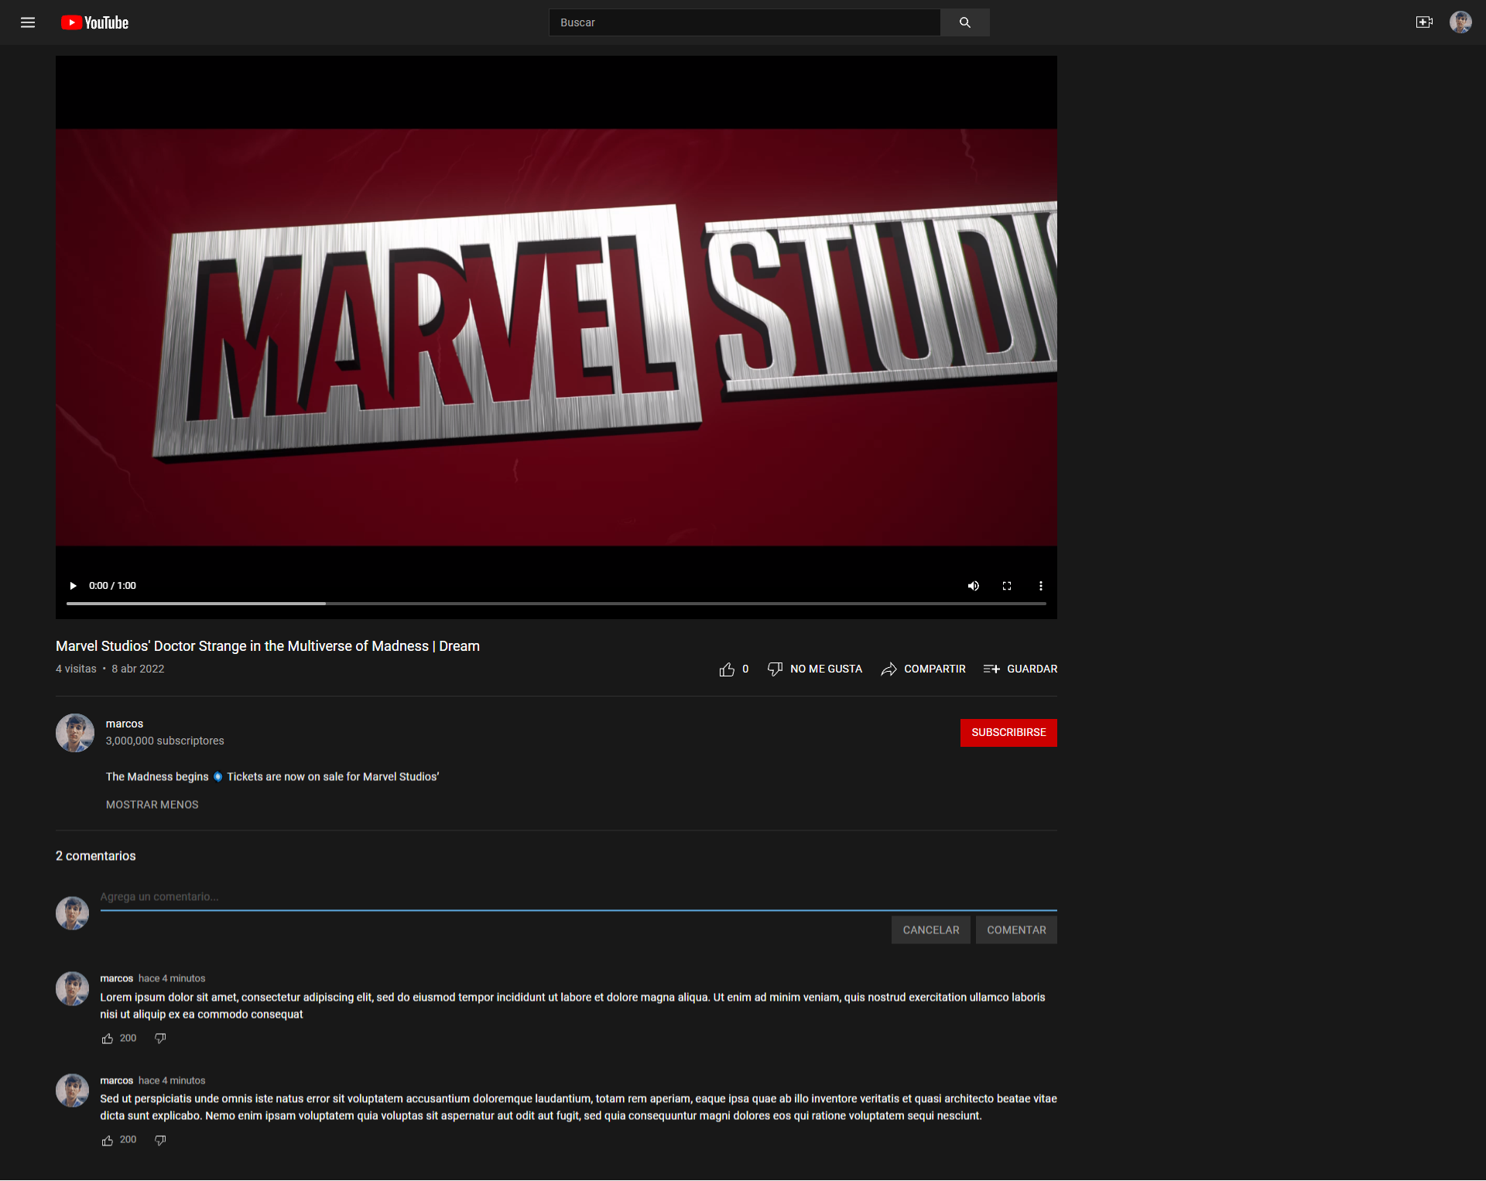Click the search magnifier button
Screen dimensions: 1486x1181
964,22
